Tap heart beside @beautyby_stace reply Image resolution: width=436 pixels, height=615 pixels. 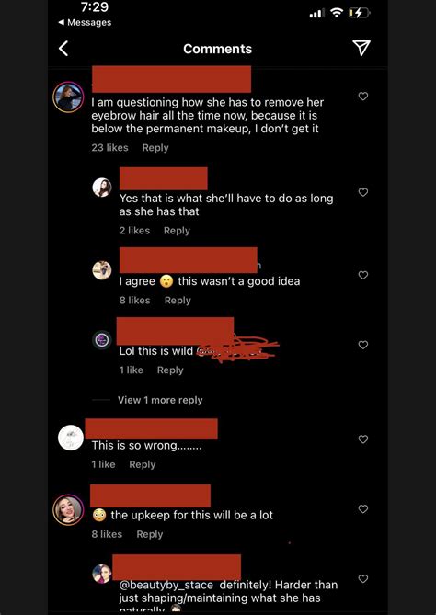click(x=363, y=578)
